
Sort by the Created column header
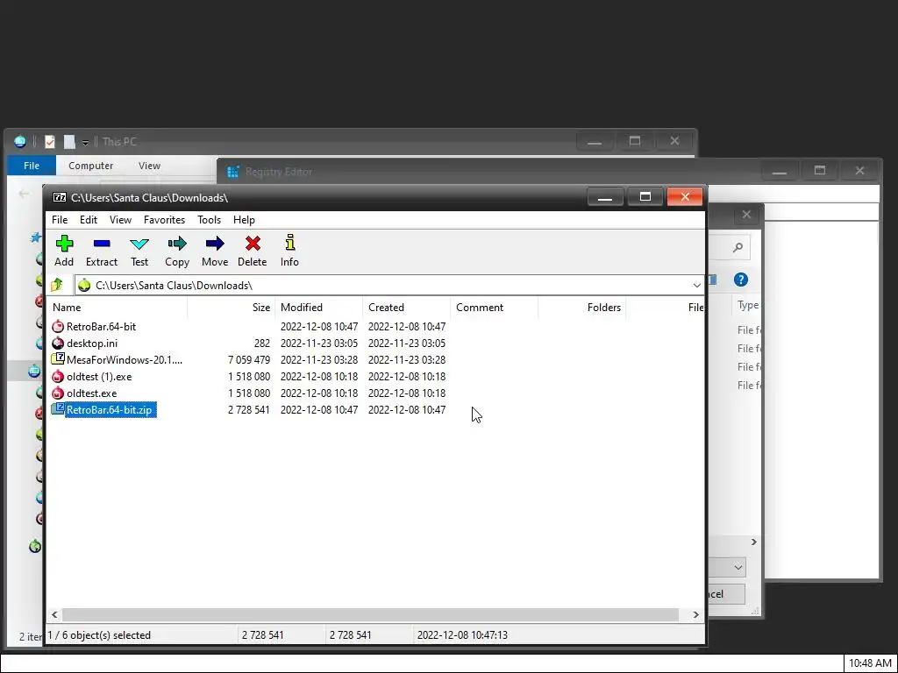[407, 308]
